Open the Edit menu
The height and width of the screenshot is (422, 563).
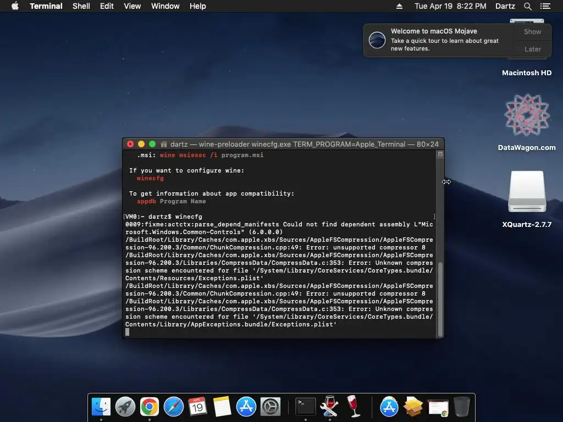pyautogui.click(x=107, y=6)
